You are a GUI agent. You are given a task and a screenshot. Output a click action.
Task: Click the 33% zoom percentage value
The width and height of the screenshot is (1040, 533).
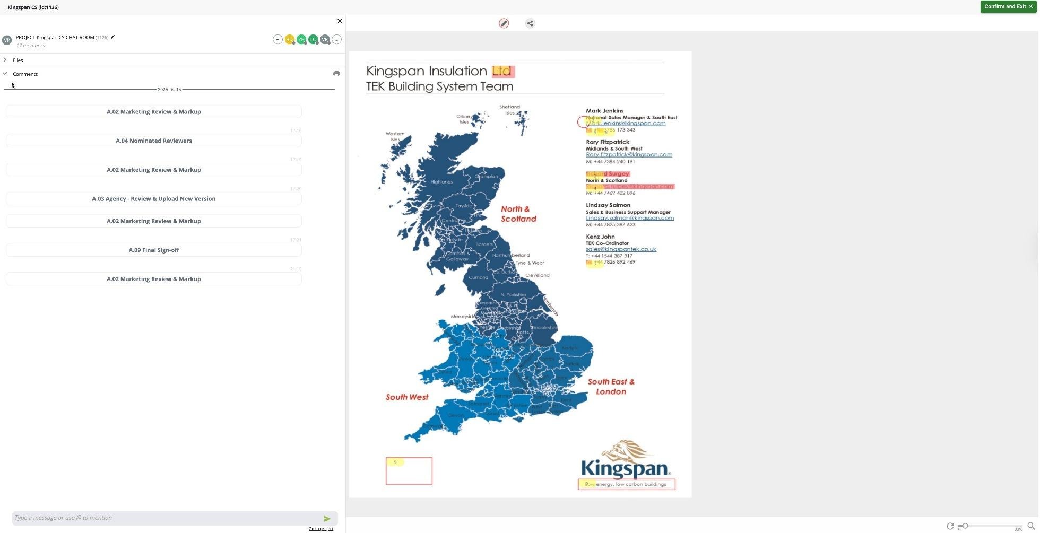coord(1018,529)
